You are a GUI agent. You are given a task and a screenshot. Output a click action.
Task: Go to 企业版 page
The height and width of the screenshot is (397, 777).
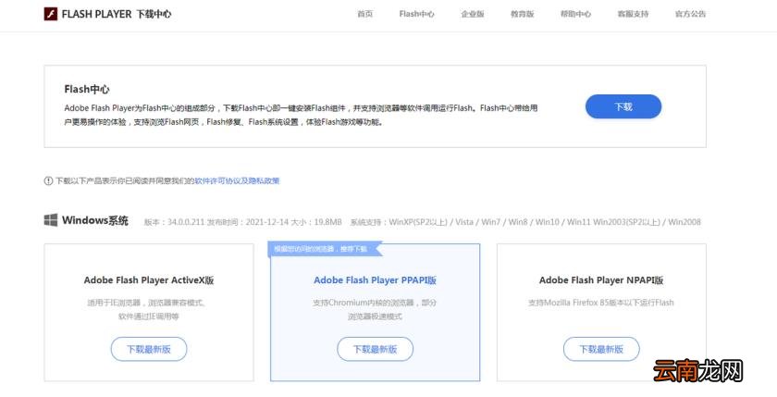click(473, 14)
